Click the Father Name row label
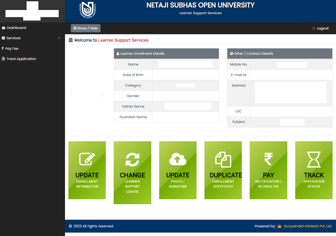 coord(133,107)
